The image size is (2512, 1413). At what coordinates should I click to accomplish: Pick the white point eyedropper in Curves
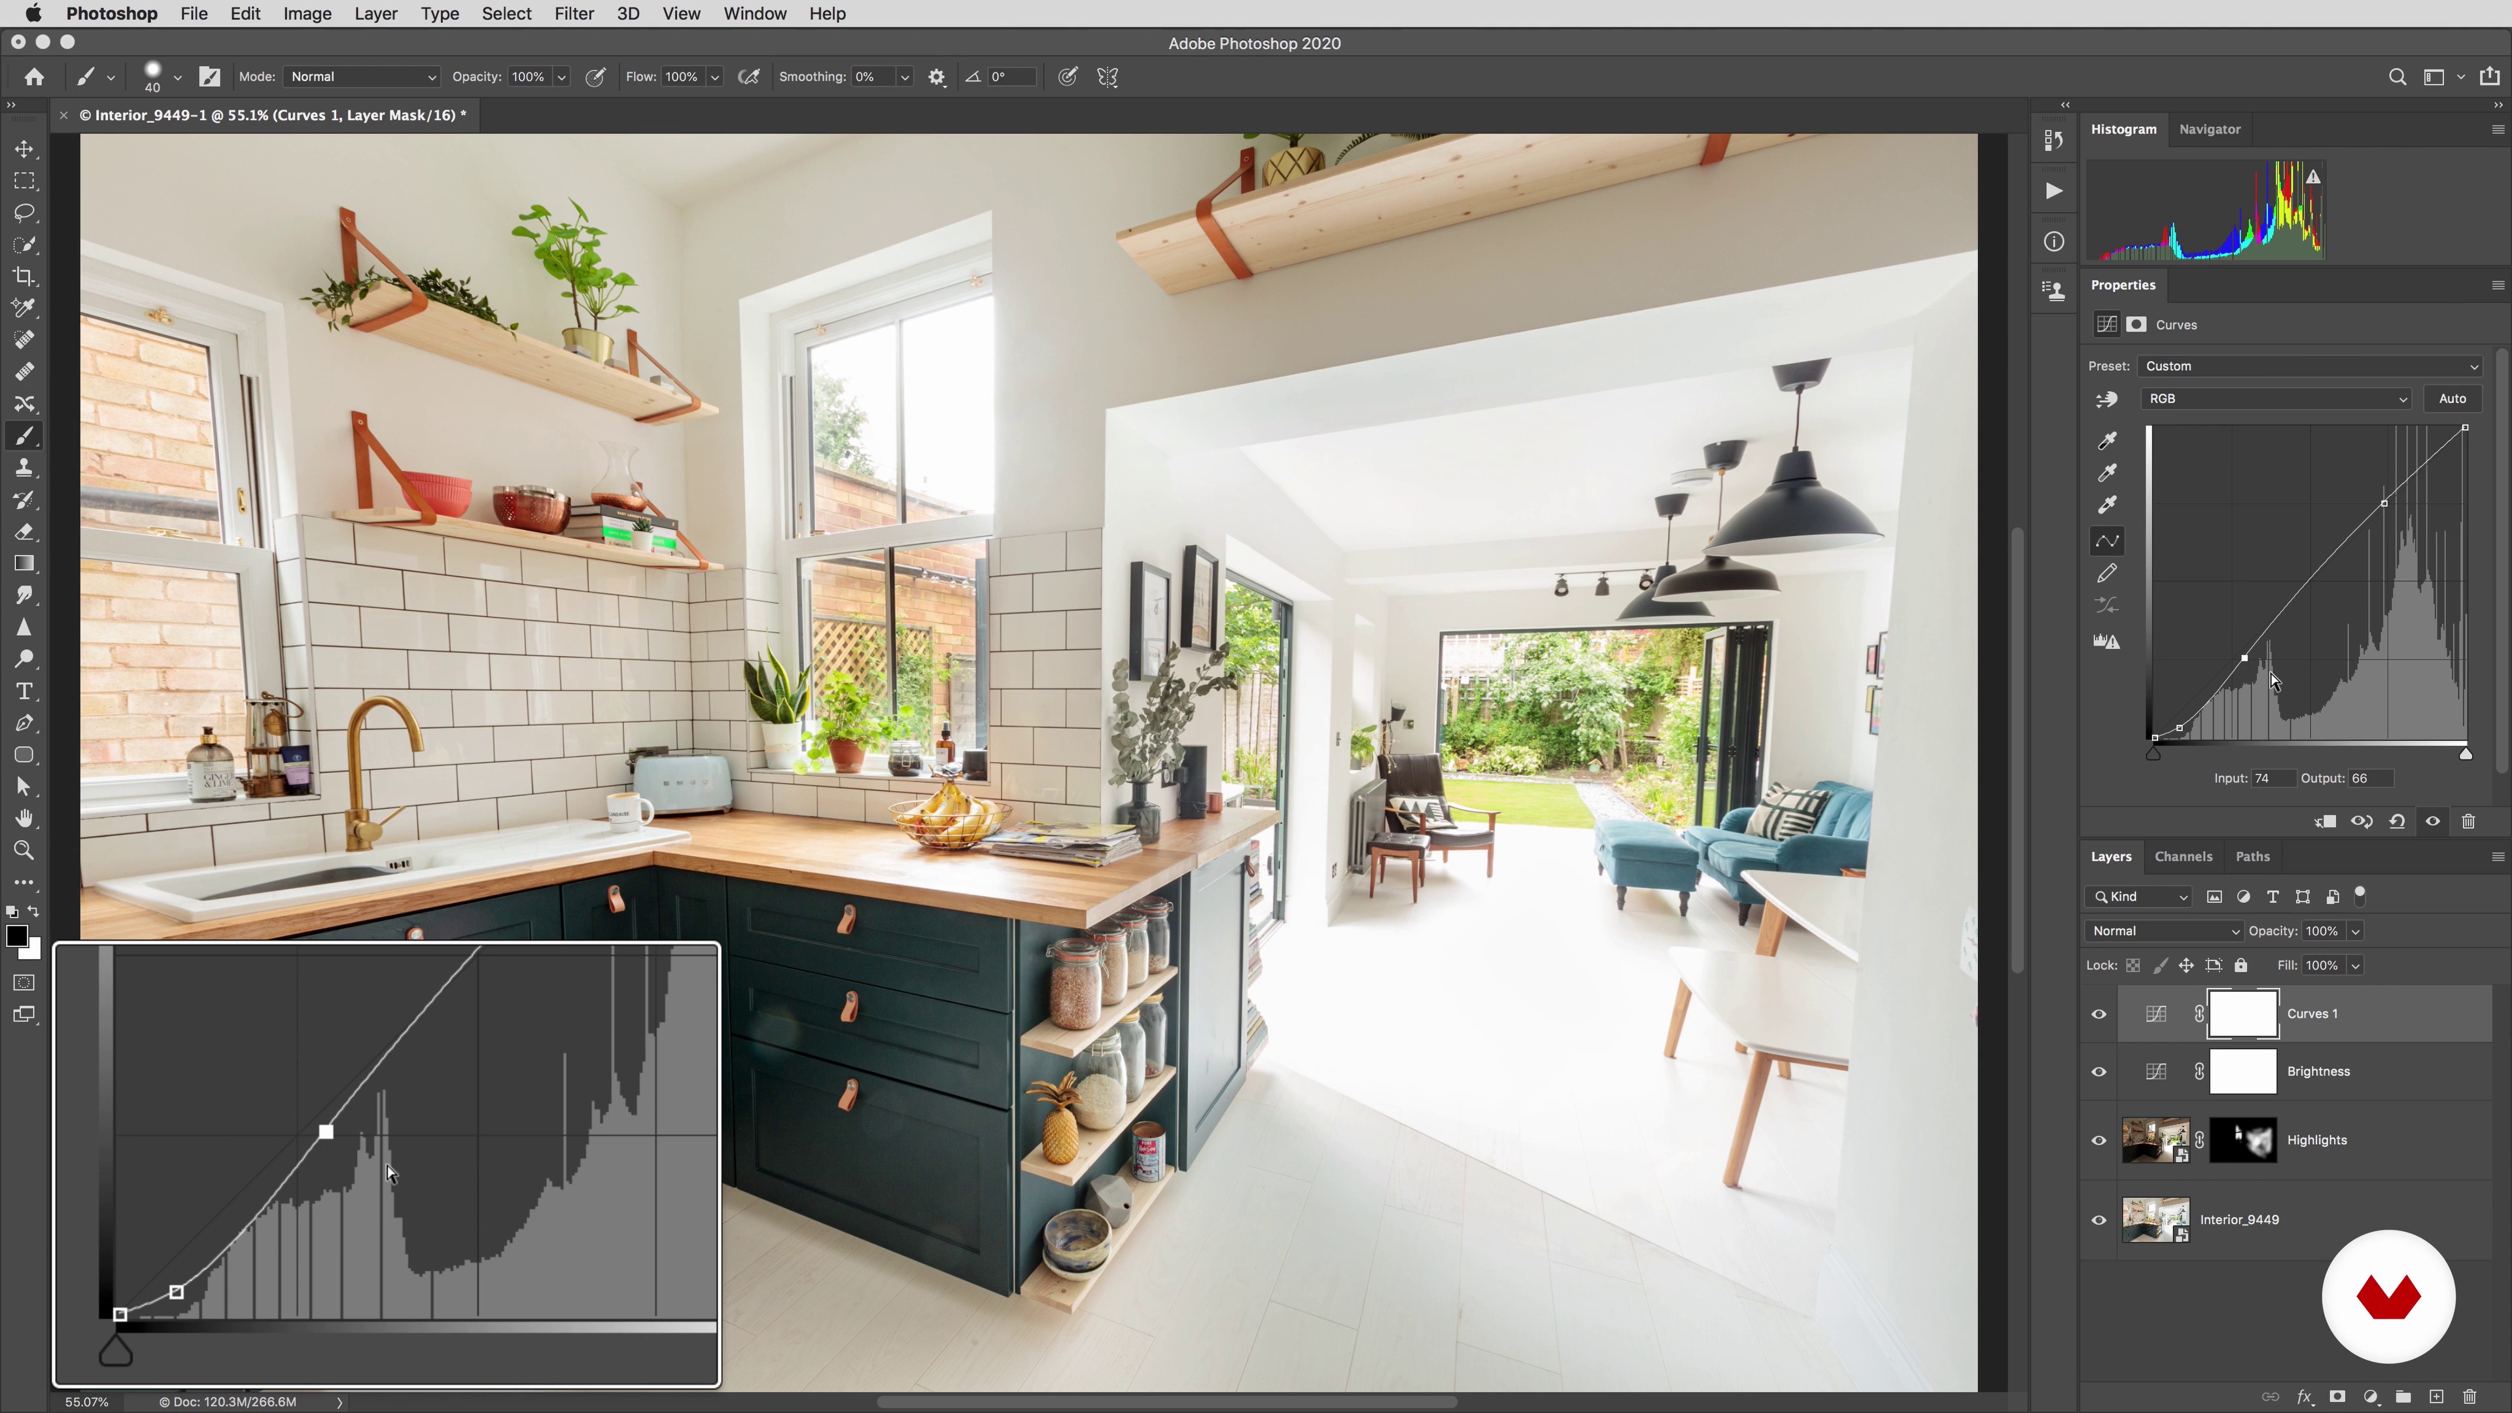pyautogui.click(x=2107, y=505)
